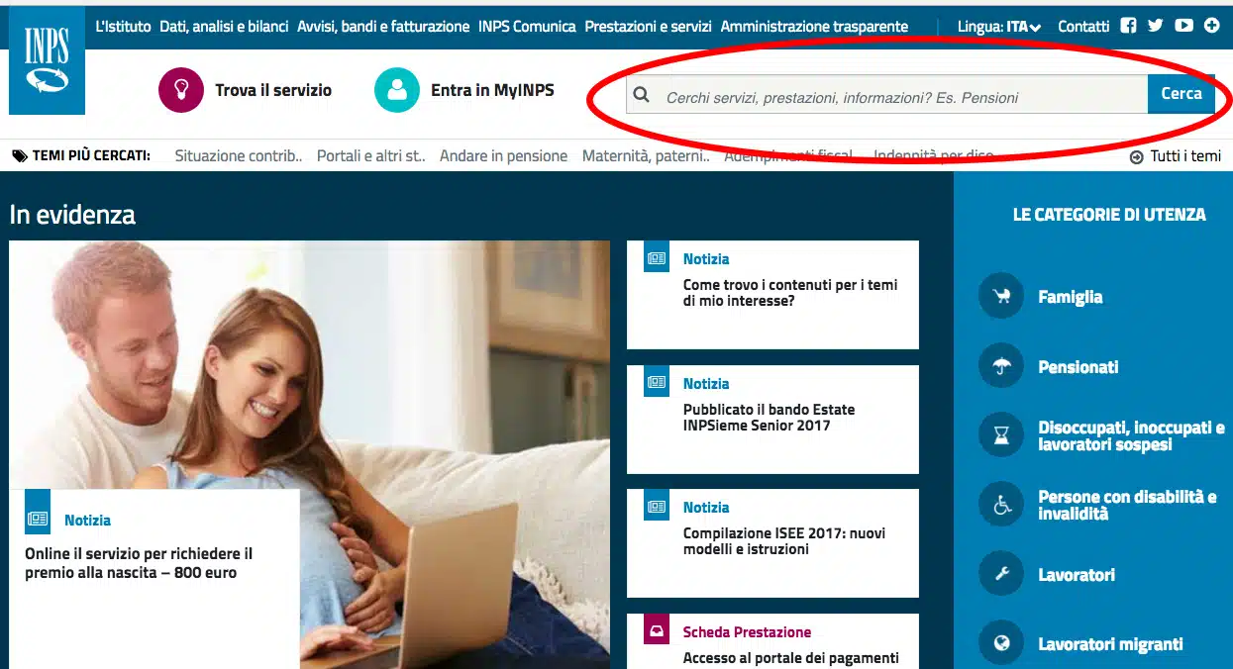The height and width of the screenshot is (669, 1233).
Task: Open 'Online il servizio per richiedere il premio' article
Action: (x=139, y=563)
